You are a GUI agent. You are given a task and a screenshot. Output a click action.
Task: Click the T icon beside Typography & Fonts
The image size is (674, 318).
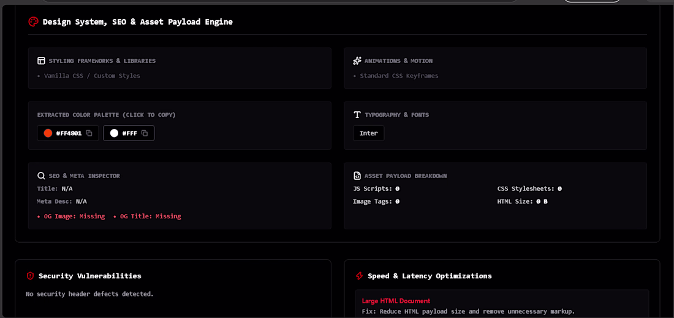357,114
